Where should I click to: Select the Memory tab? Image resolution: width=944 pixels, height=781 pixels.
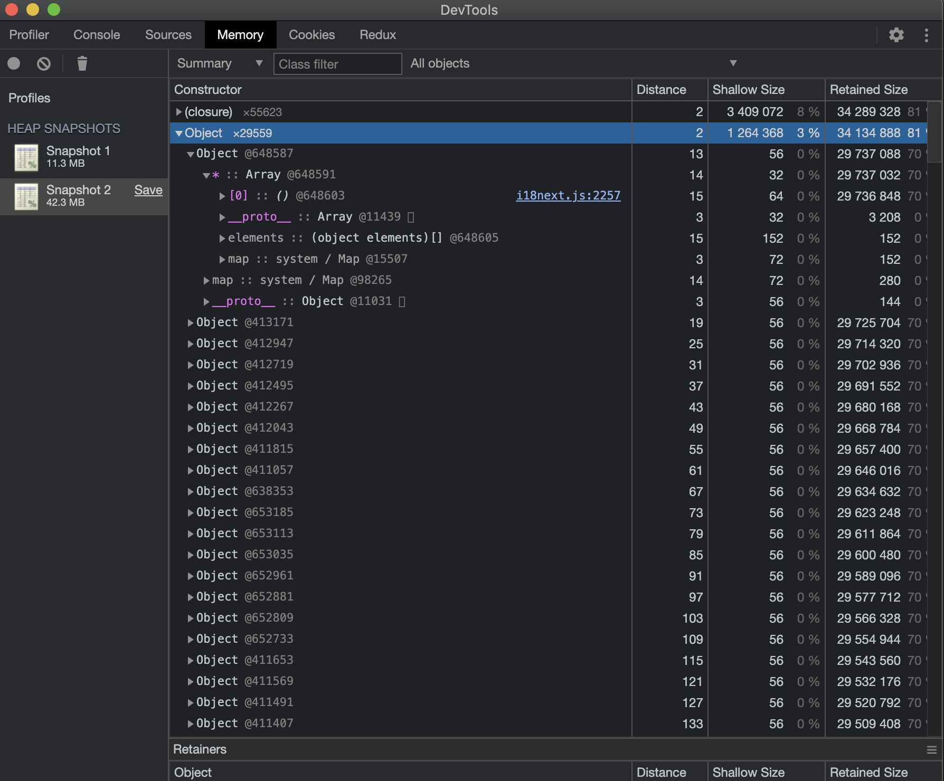click(240, 35)
